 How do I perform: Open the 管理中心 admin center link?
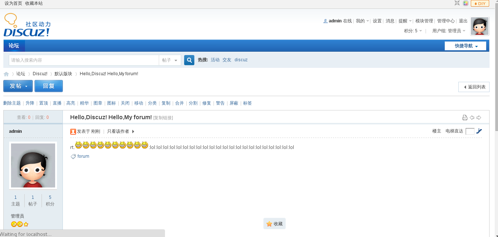[x=445, y=21]
